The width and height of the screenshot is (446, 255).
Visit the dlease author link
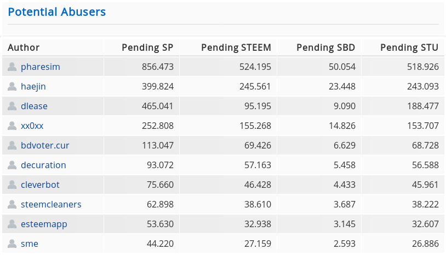pyautogui.click(x=34, y=106)
